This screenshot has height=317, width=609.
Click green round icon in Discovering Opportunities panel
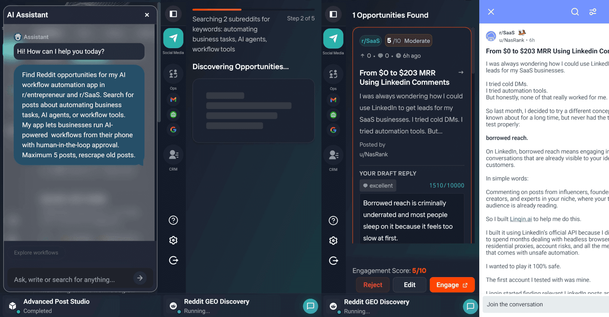173,114
